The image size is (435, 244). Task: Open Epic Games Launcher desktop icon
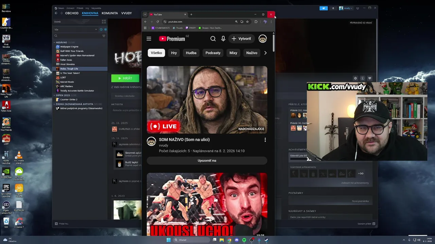coord(6,191)
